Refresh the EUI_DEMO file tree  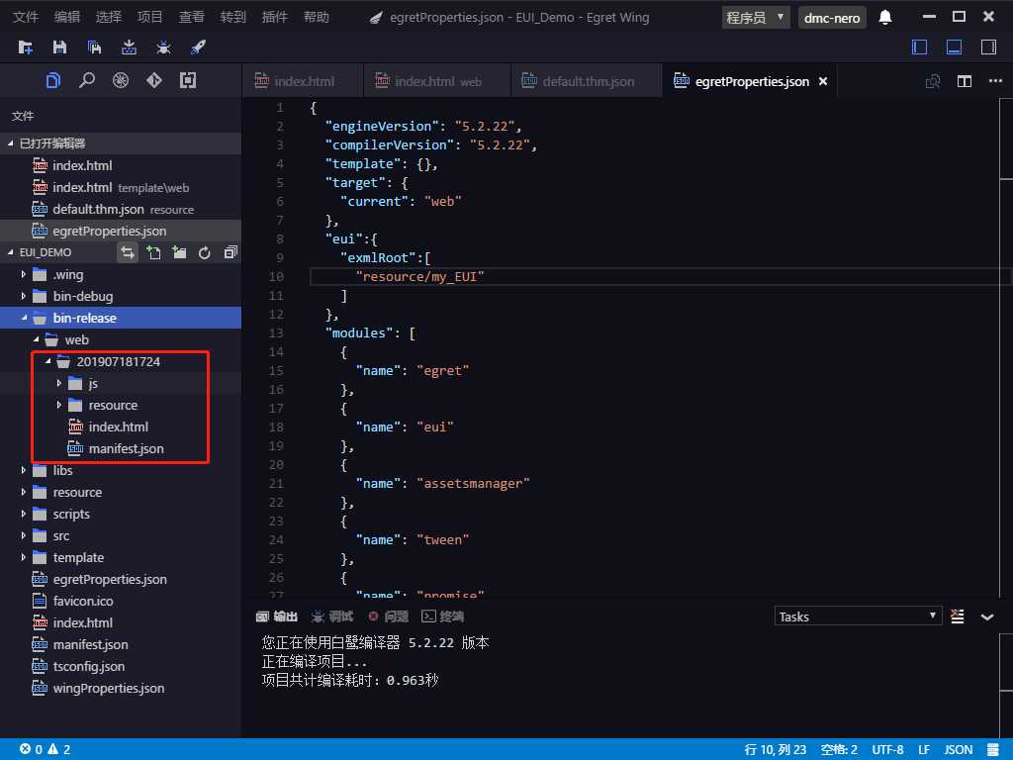[x=204, y=252]
